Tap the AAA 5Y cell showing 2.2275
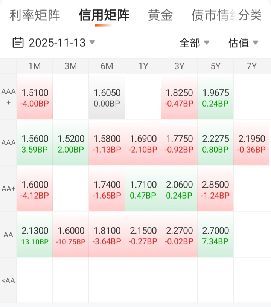The height and width of the screenshot is (307, 271). pyautogui.click(x=215, y=143)
